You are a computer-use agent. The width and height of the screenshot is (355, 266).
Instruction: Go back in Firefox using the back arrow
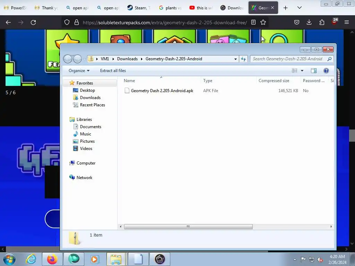point(8,23)
